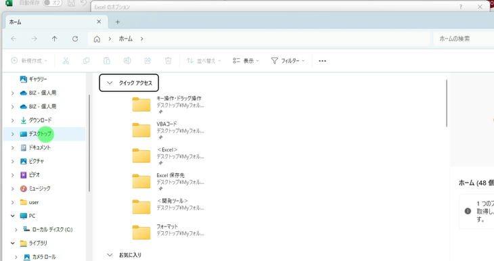Click ホーム in the address breadcrumb
This screenshot has width=494, height=261.
126,39
